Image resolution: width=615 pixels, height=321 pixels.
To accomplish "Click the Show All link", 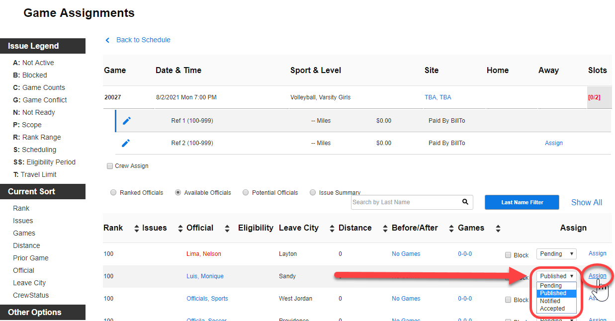I will point(586,202).
